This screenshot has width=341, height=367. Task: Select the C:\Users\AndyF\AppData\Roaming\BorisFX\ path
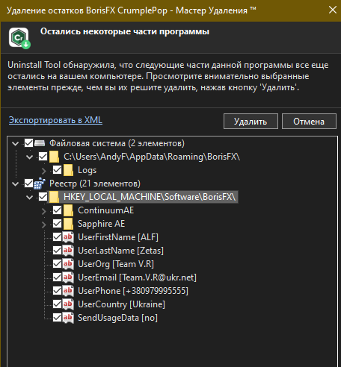click(x=152, y=157)
